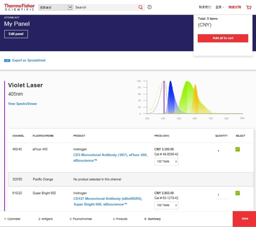Go to step 1: Cytometer

coord(12,219)
